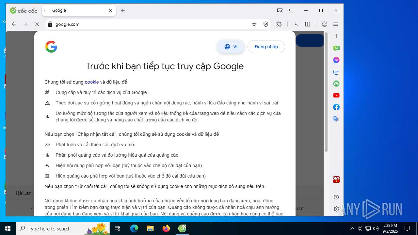
Task: Launch Microsoft Edge from the taskbar
Action: 134,228
